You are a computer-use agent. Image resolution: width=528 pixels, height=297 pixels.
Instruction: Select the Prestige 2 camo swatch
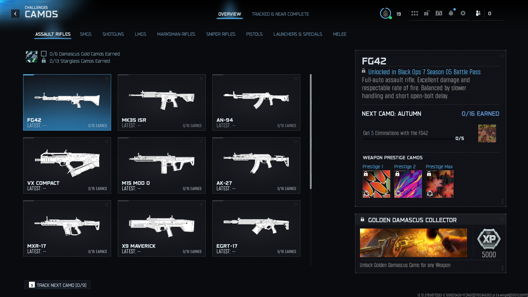point(408,184)
